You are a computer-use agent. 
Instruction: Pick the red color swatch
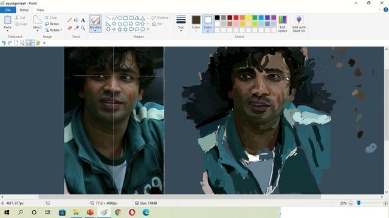[x=236, y=18]
